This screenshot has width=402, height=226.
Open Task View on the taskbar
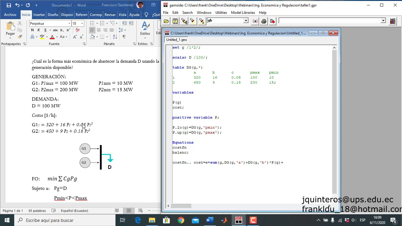[x=122, y=220]
